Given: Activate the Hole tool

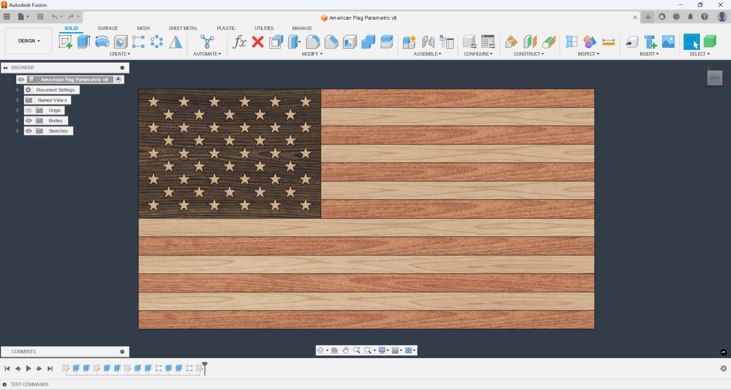Looking at the screenshot, I should 120,42.
